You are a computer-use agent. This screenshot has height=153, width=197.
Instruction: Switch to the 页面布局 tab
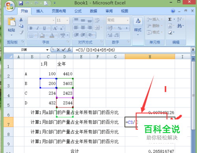pos(59,11)
